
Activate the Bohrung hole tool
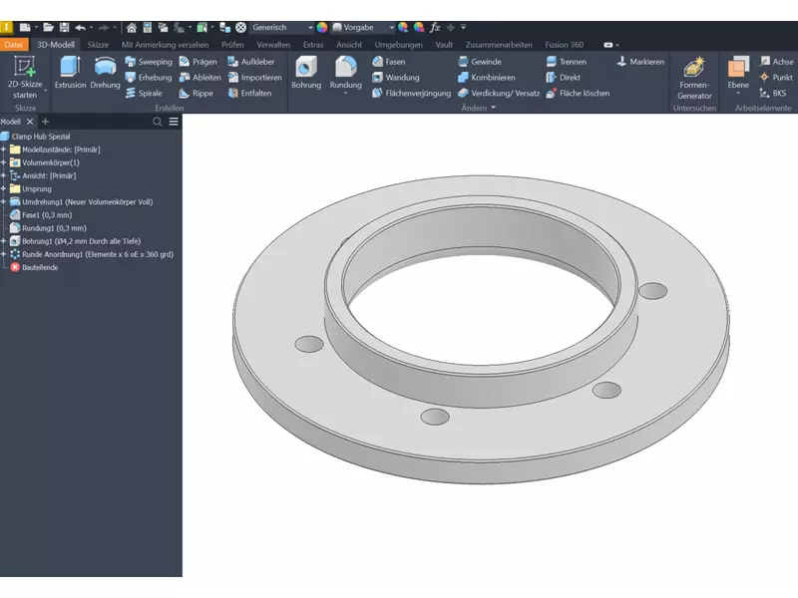(x=305, y=73)
